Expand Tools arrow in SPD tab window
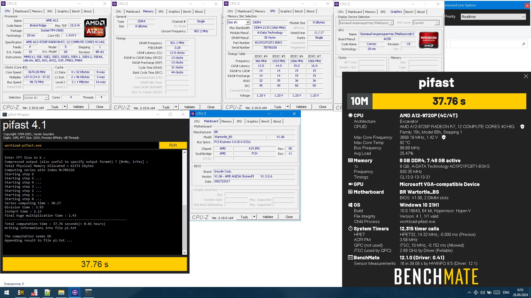This screenshot has height=298, width=531. 288,107
